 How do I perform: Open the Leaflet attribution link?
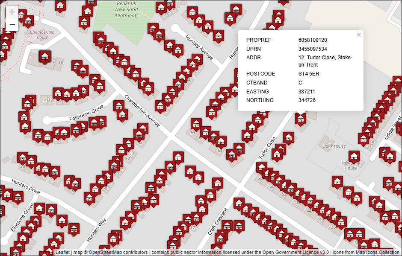point(62,252)
